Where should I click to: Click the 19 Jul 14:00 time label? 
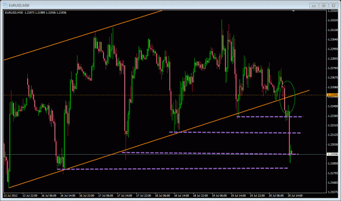point(238,196)
